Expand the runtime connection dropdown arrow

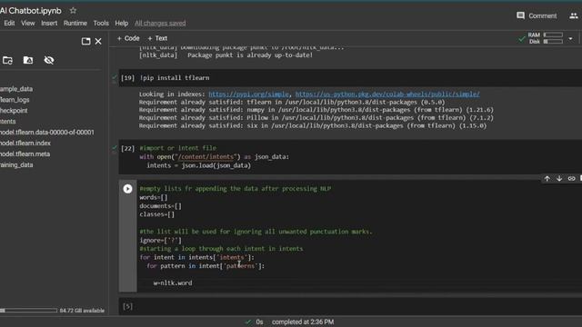point(570,38)
